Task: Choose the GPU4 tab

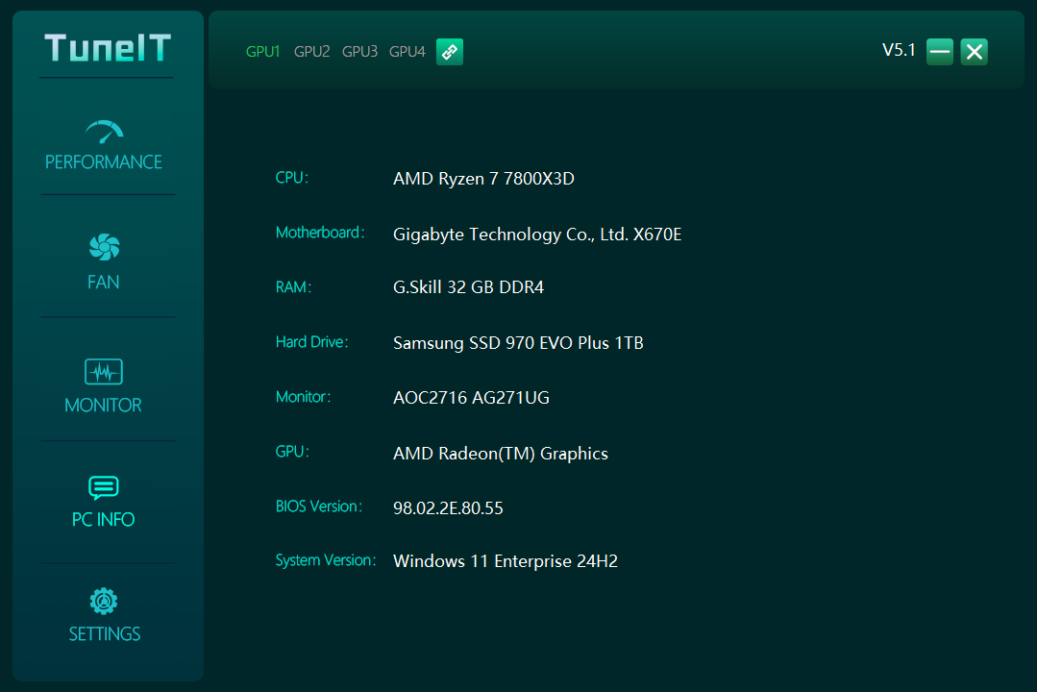Action: (x=407, y=52)
